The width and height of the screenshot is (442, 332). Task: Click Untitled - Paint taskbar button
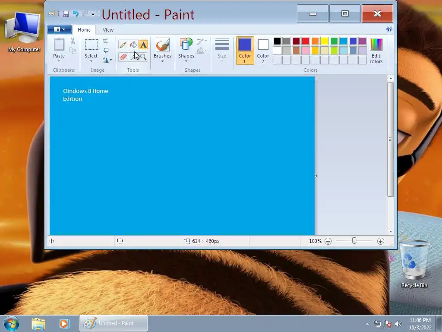tap(114, 323)
